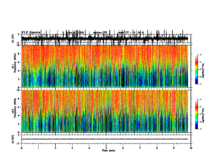Click the time axis tick label 3
Viewport: 215px width, 166px height.
(x=72, y=148)
